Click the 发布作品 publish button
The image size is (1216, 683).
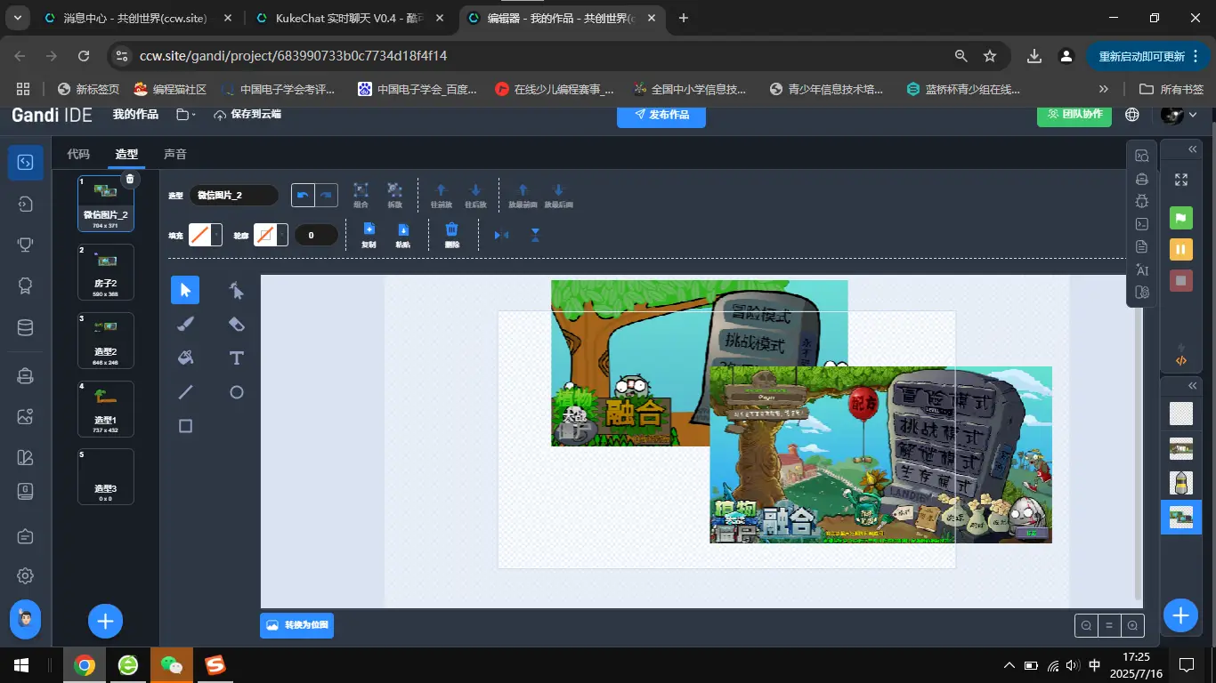point(661,115)
